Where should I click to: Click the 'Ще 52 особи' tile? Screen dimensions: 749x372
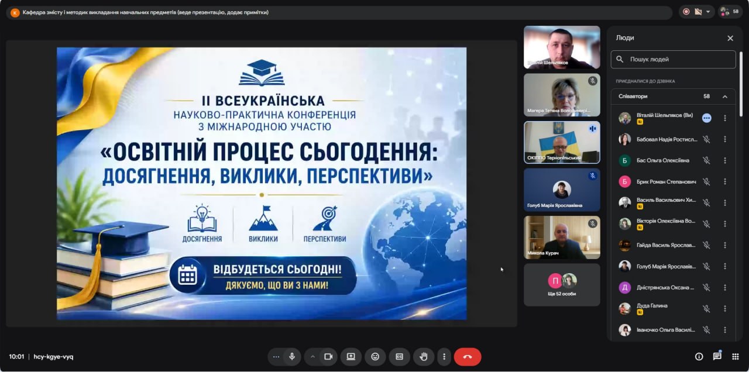pyautogui.click(x=562, y=284)
